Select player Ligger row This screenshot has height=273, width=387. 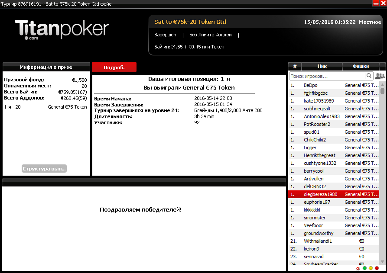tap(334, 148)
